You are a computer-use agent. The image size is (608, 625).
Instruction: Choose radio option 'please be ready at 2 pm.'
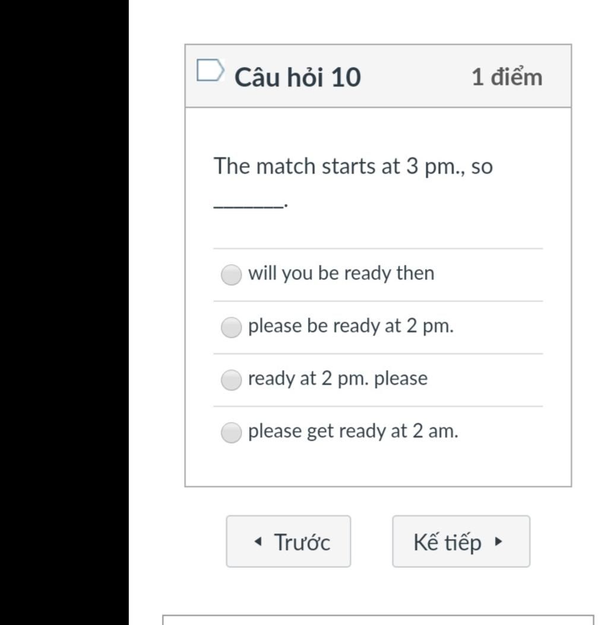pyautogui.click(x=231, y=327)
